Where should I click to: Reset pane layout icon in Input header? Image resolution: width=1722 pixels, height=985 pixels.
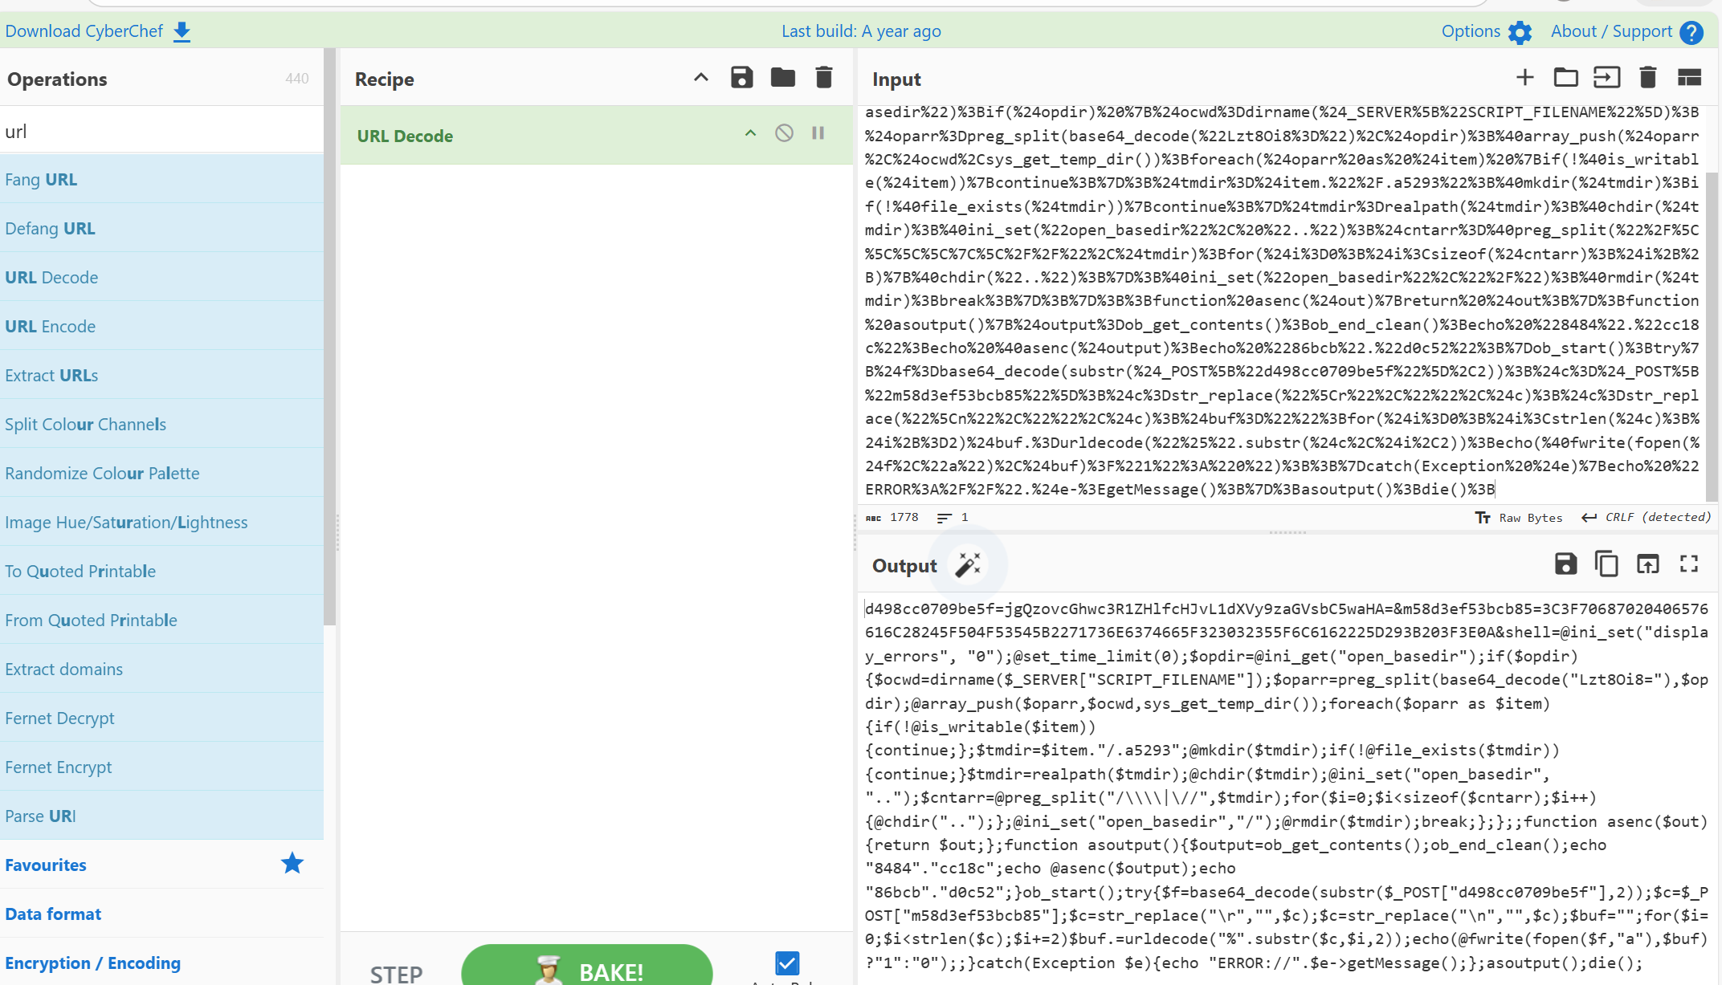(1689, 78)
